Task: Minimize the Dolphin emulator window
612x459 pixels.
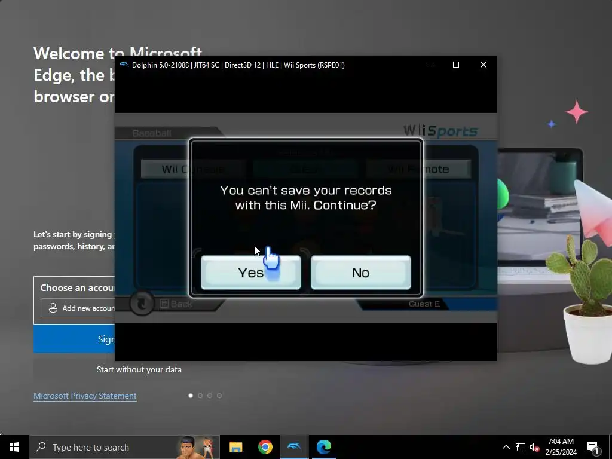Action: pos(429,65)
